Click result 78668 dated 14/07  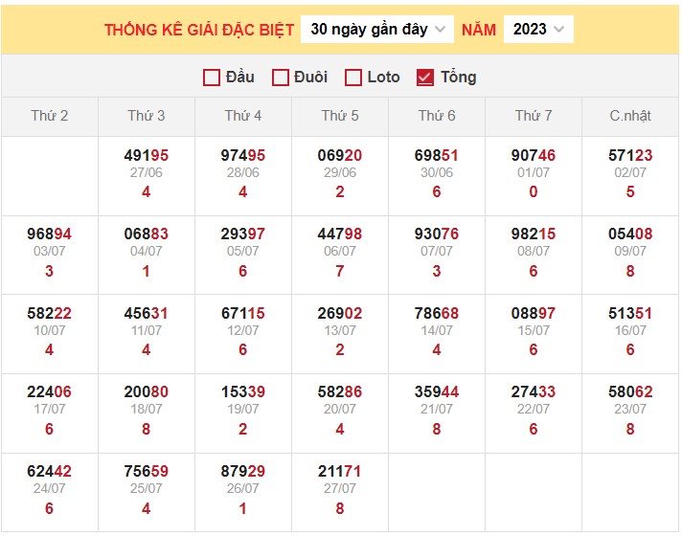(437, 313)
